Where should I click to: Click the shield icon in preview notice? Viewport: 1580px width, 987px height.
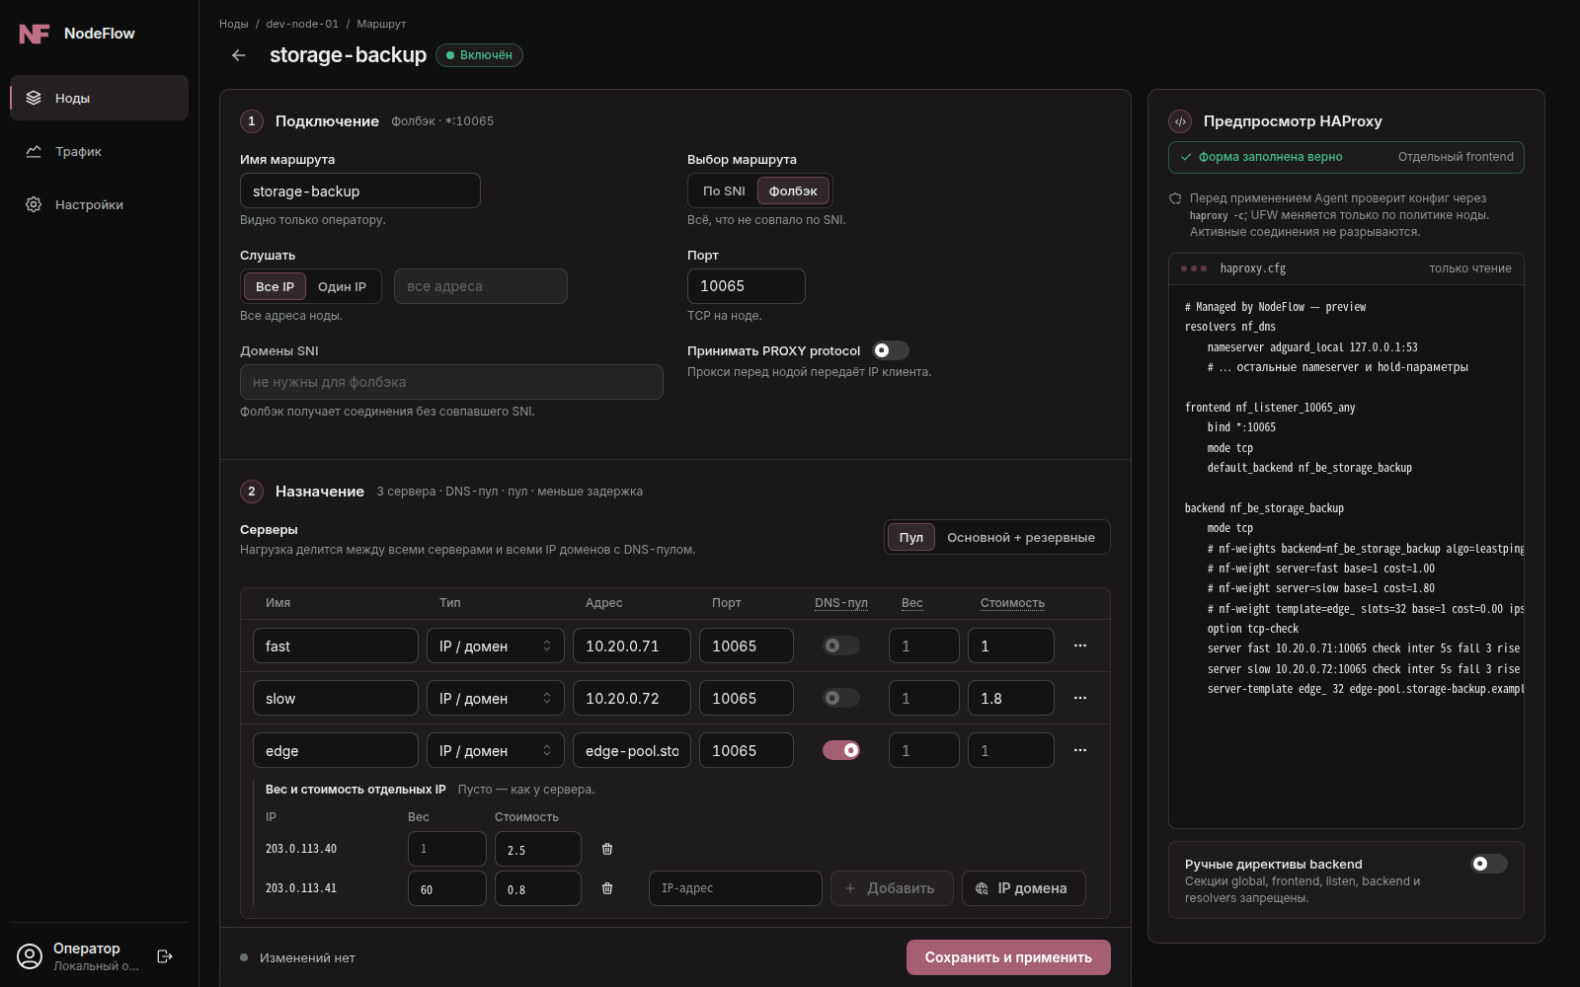pyautogui.click(x=1175, y=198)
